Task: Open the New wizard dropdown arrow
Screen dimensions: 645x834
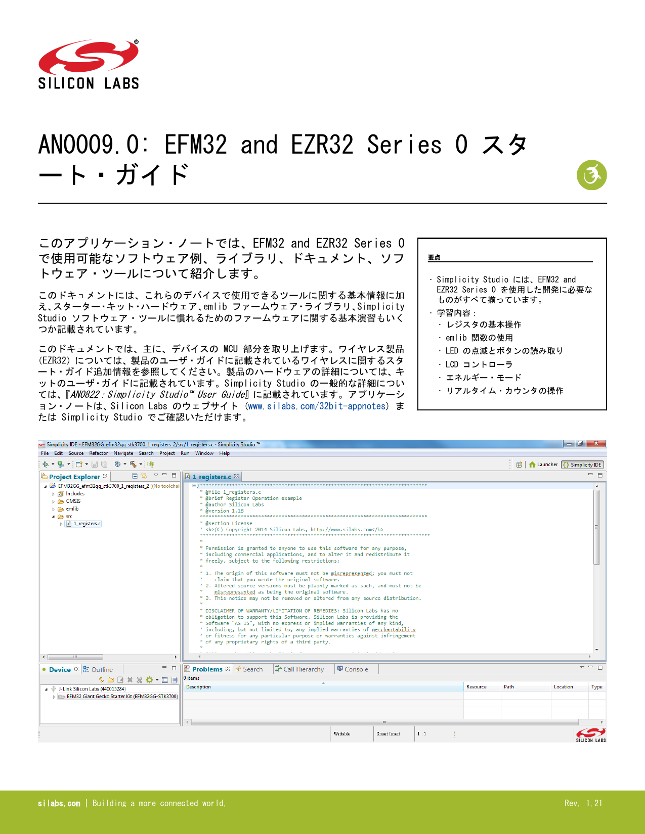Action: (x=87, y=464)
